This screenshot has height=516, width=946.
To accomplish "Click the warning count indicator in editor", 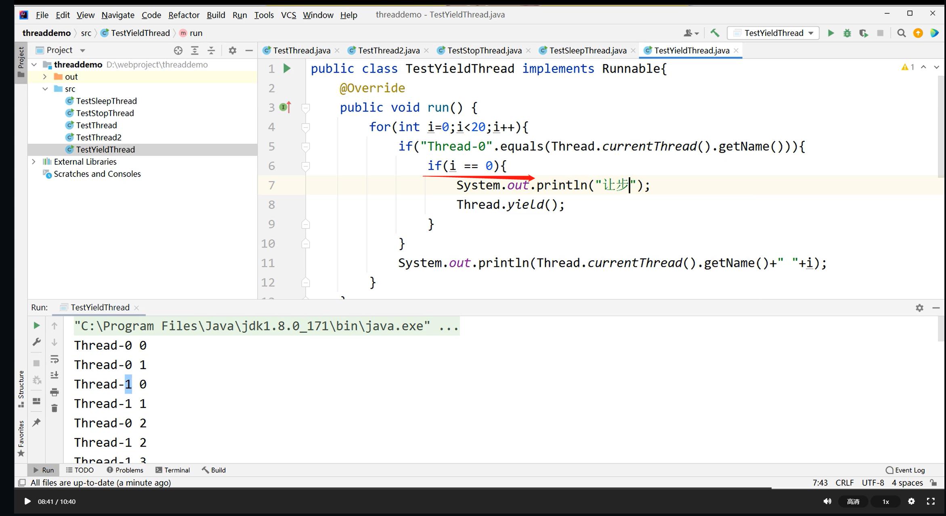I will coord(908,67).
